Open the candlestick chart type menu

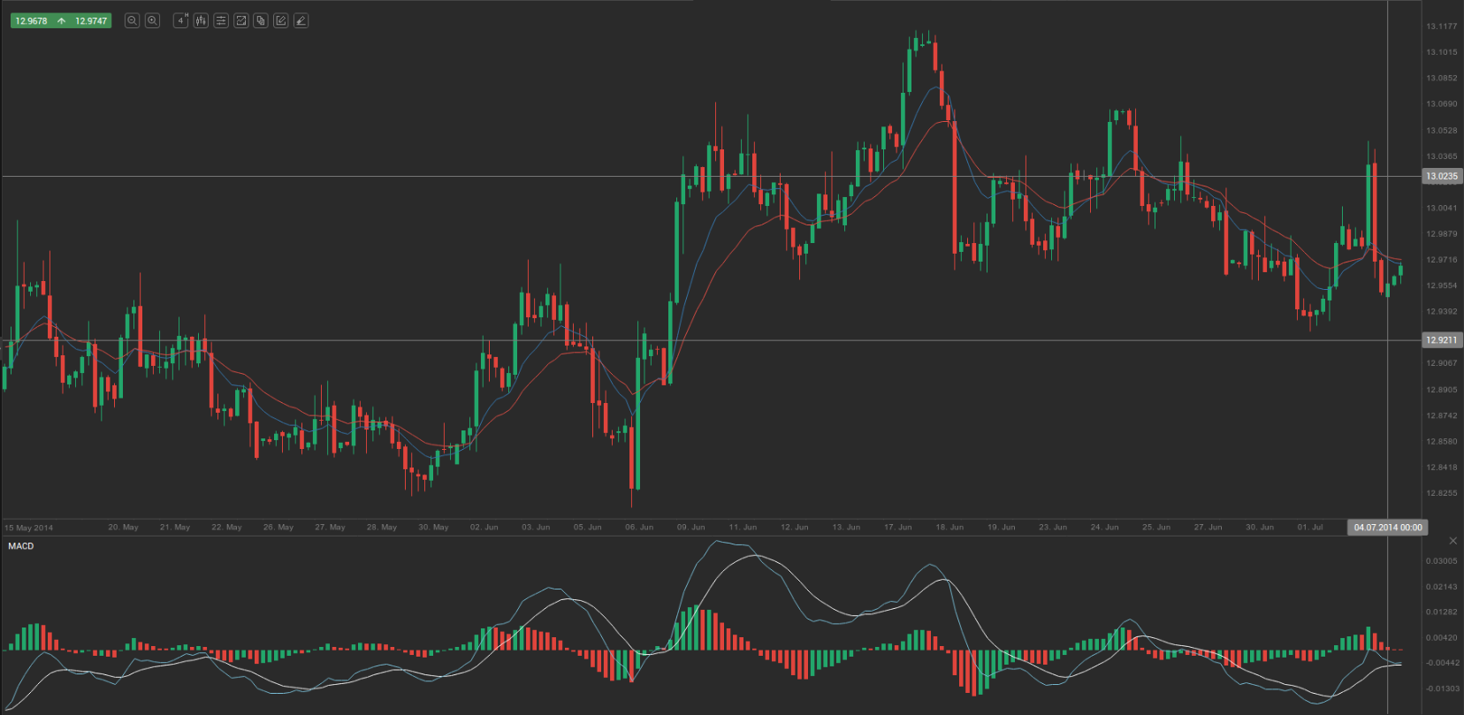point(201,20)
